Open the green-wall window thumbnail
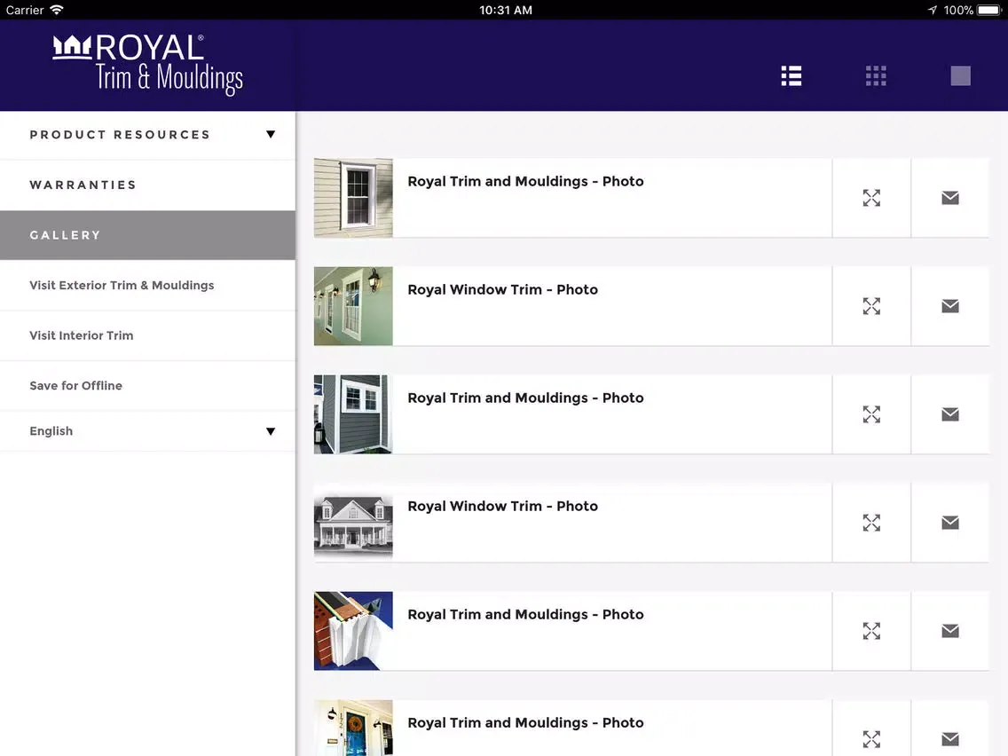Image resolution: width=1008 pixels, height=756 pixels. (353, 306)
